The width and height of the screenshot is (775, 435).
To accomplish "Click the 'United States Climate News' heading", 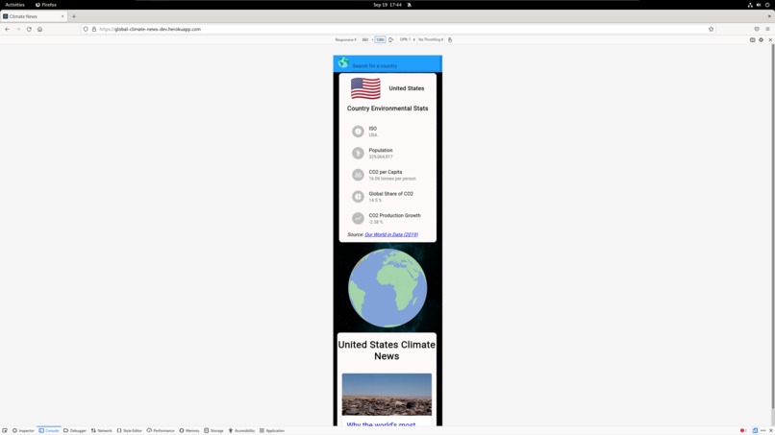I will click(387, 350).
